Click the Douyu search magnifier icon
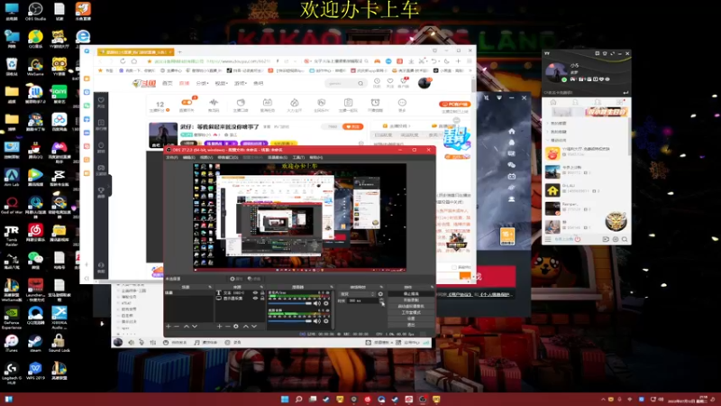The height and width of the screenshot is (406, 721). 360,83
